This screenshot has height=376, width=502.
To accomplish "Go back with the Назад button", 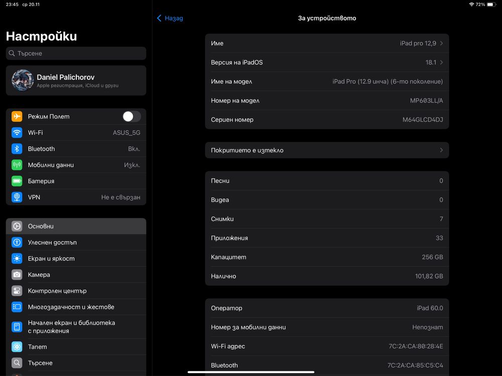I will [170, 18].
